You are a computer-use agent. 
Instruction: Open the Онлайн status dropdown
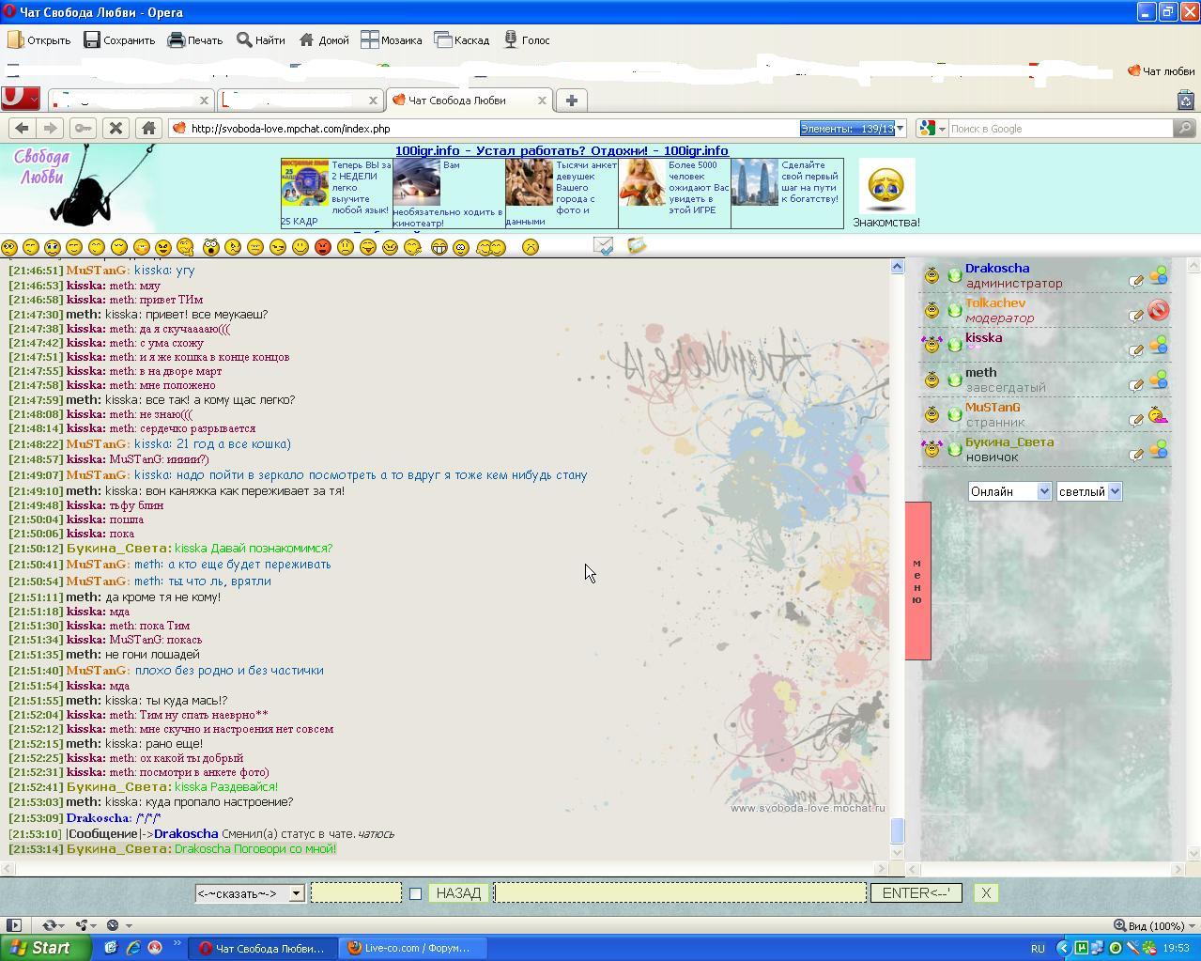(x=1009, y=491)
